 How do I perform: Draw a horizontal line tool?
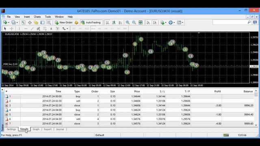(26, 29)
